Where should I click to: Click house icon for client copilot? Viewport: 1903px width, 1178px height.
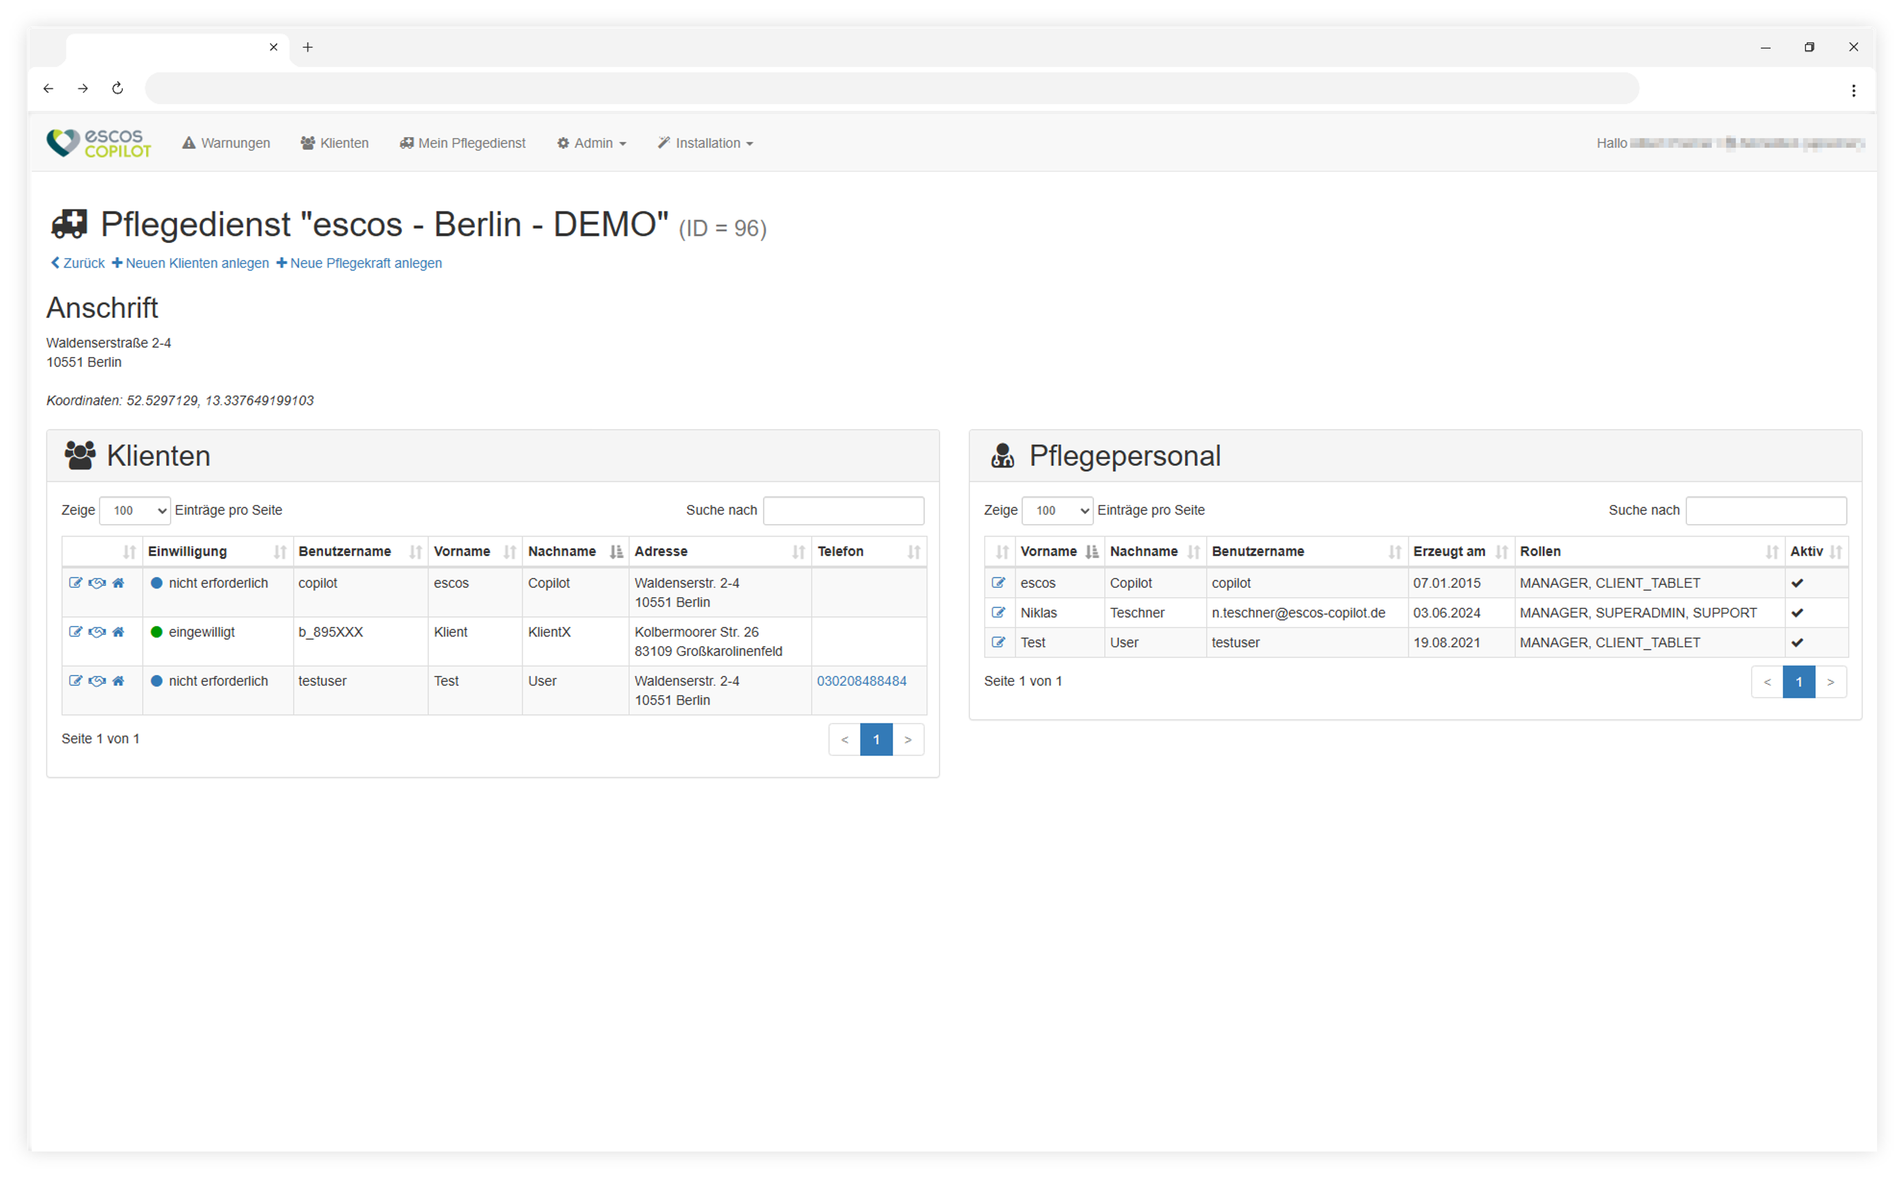click(118, 583)
